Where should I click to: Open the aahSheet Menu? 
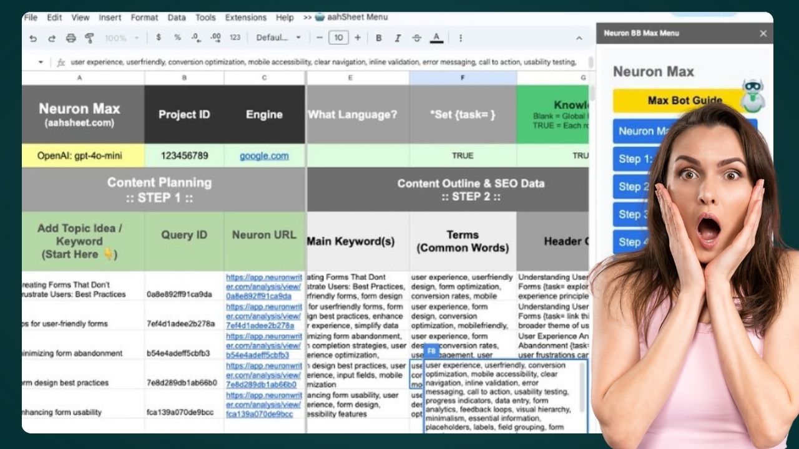[x=351, y=17]
